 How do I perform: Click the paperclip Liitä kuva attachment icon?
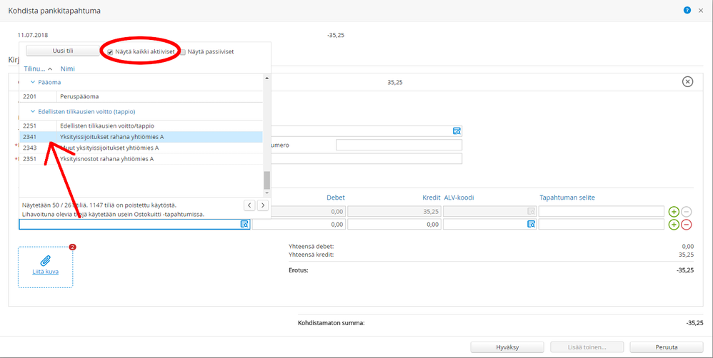pos(45,260)
